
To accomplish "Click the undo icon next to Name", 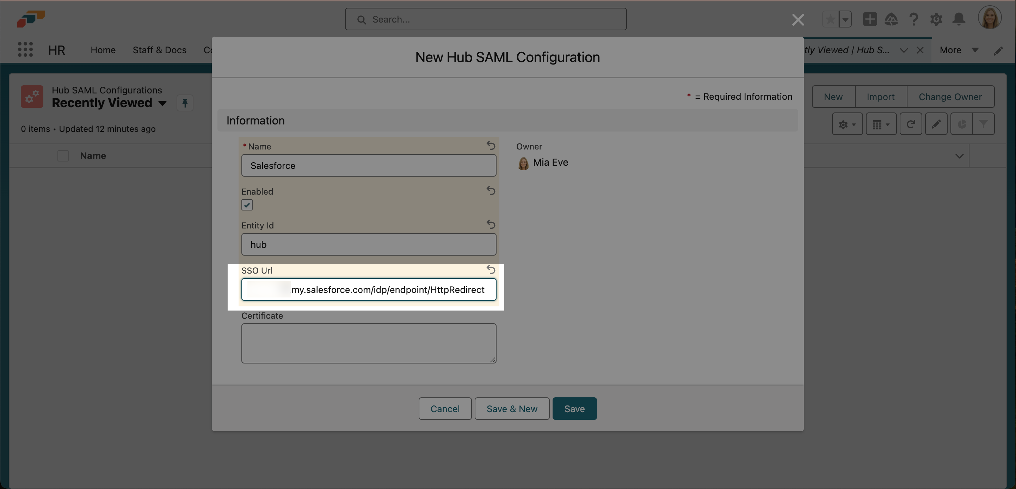I will [x=491, y=146].
